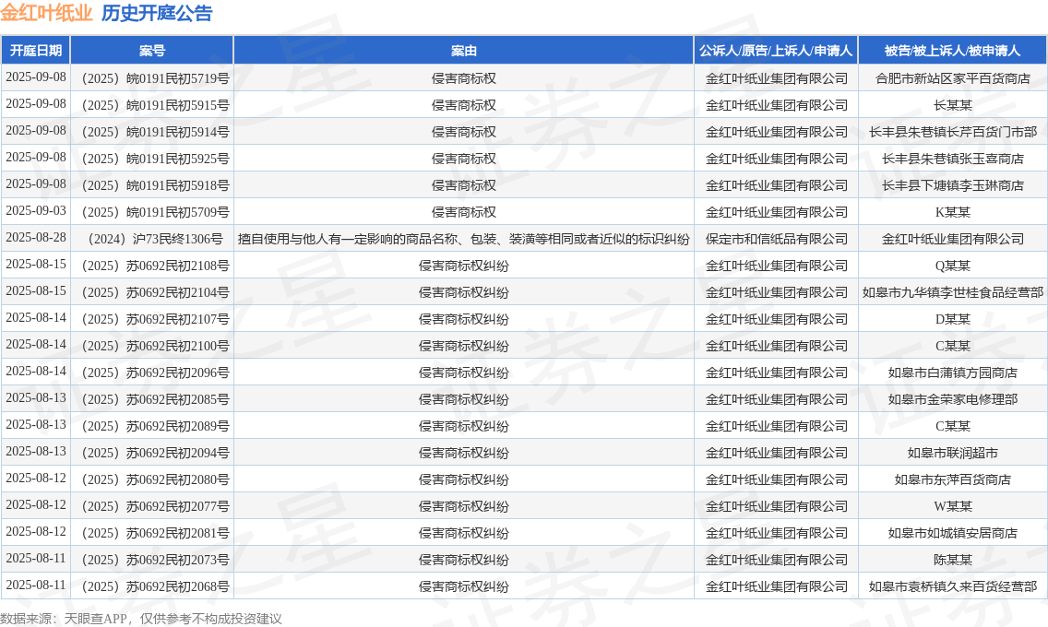
Task: Click the data source note 天眼查APP
Action: tap(96, 619)
